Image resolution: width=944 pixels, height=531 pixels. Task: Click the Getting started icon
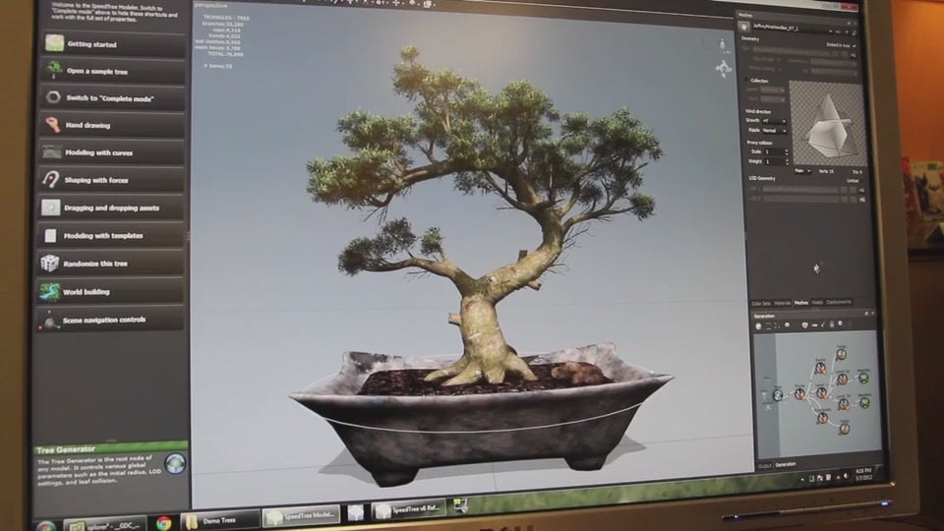(x=54, y=43)
